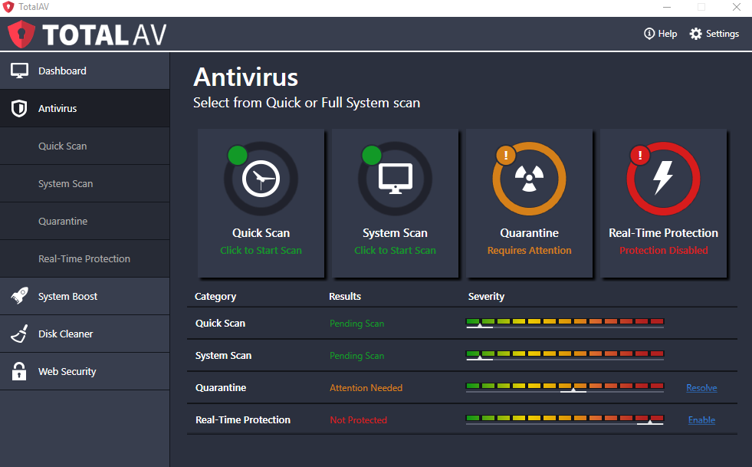
Task: Close the TotalAV window
Action: [x=737, y=7]
